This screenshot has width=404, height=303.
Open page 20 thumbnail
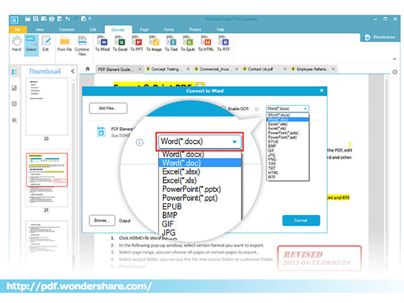(x=46, y=106)
